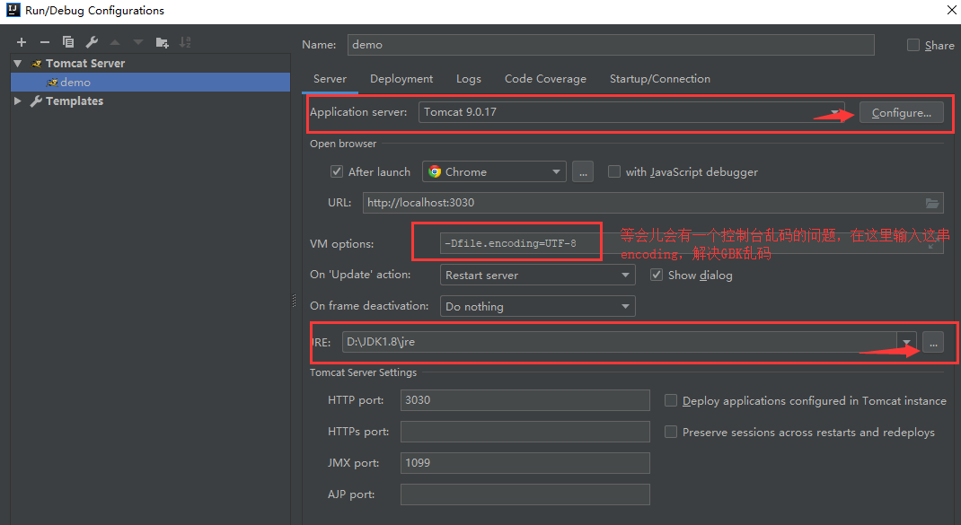Open the Code Coverage tab

545,78
